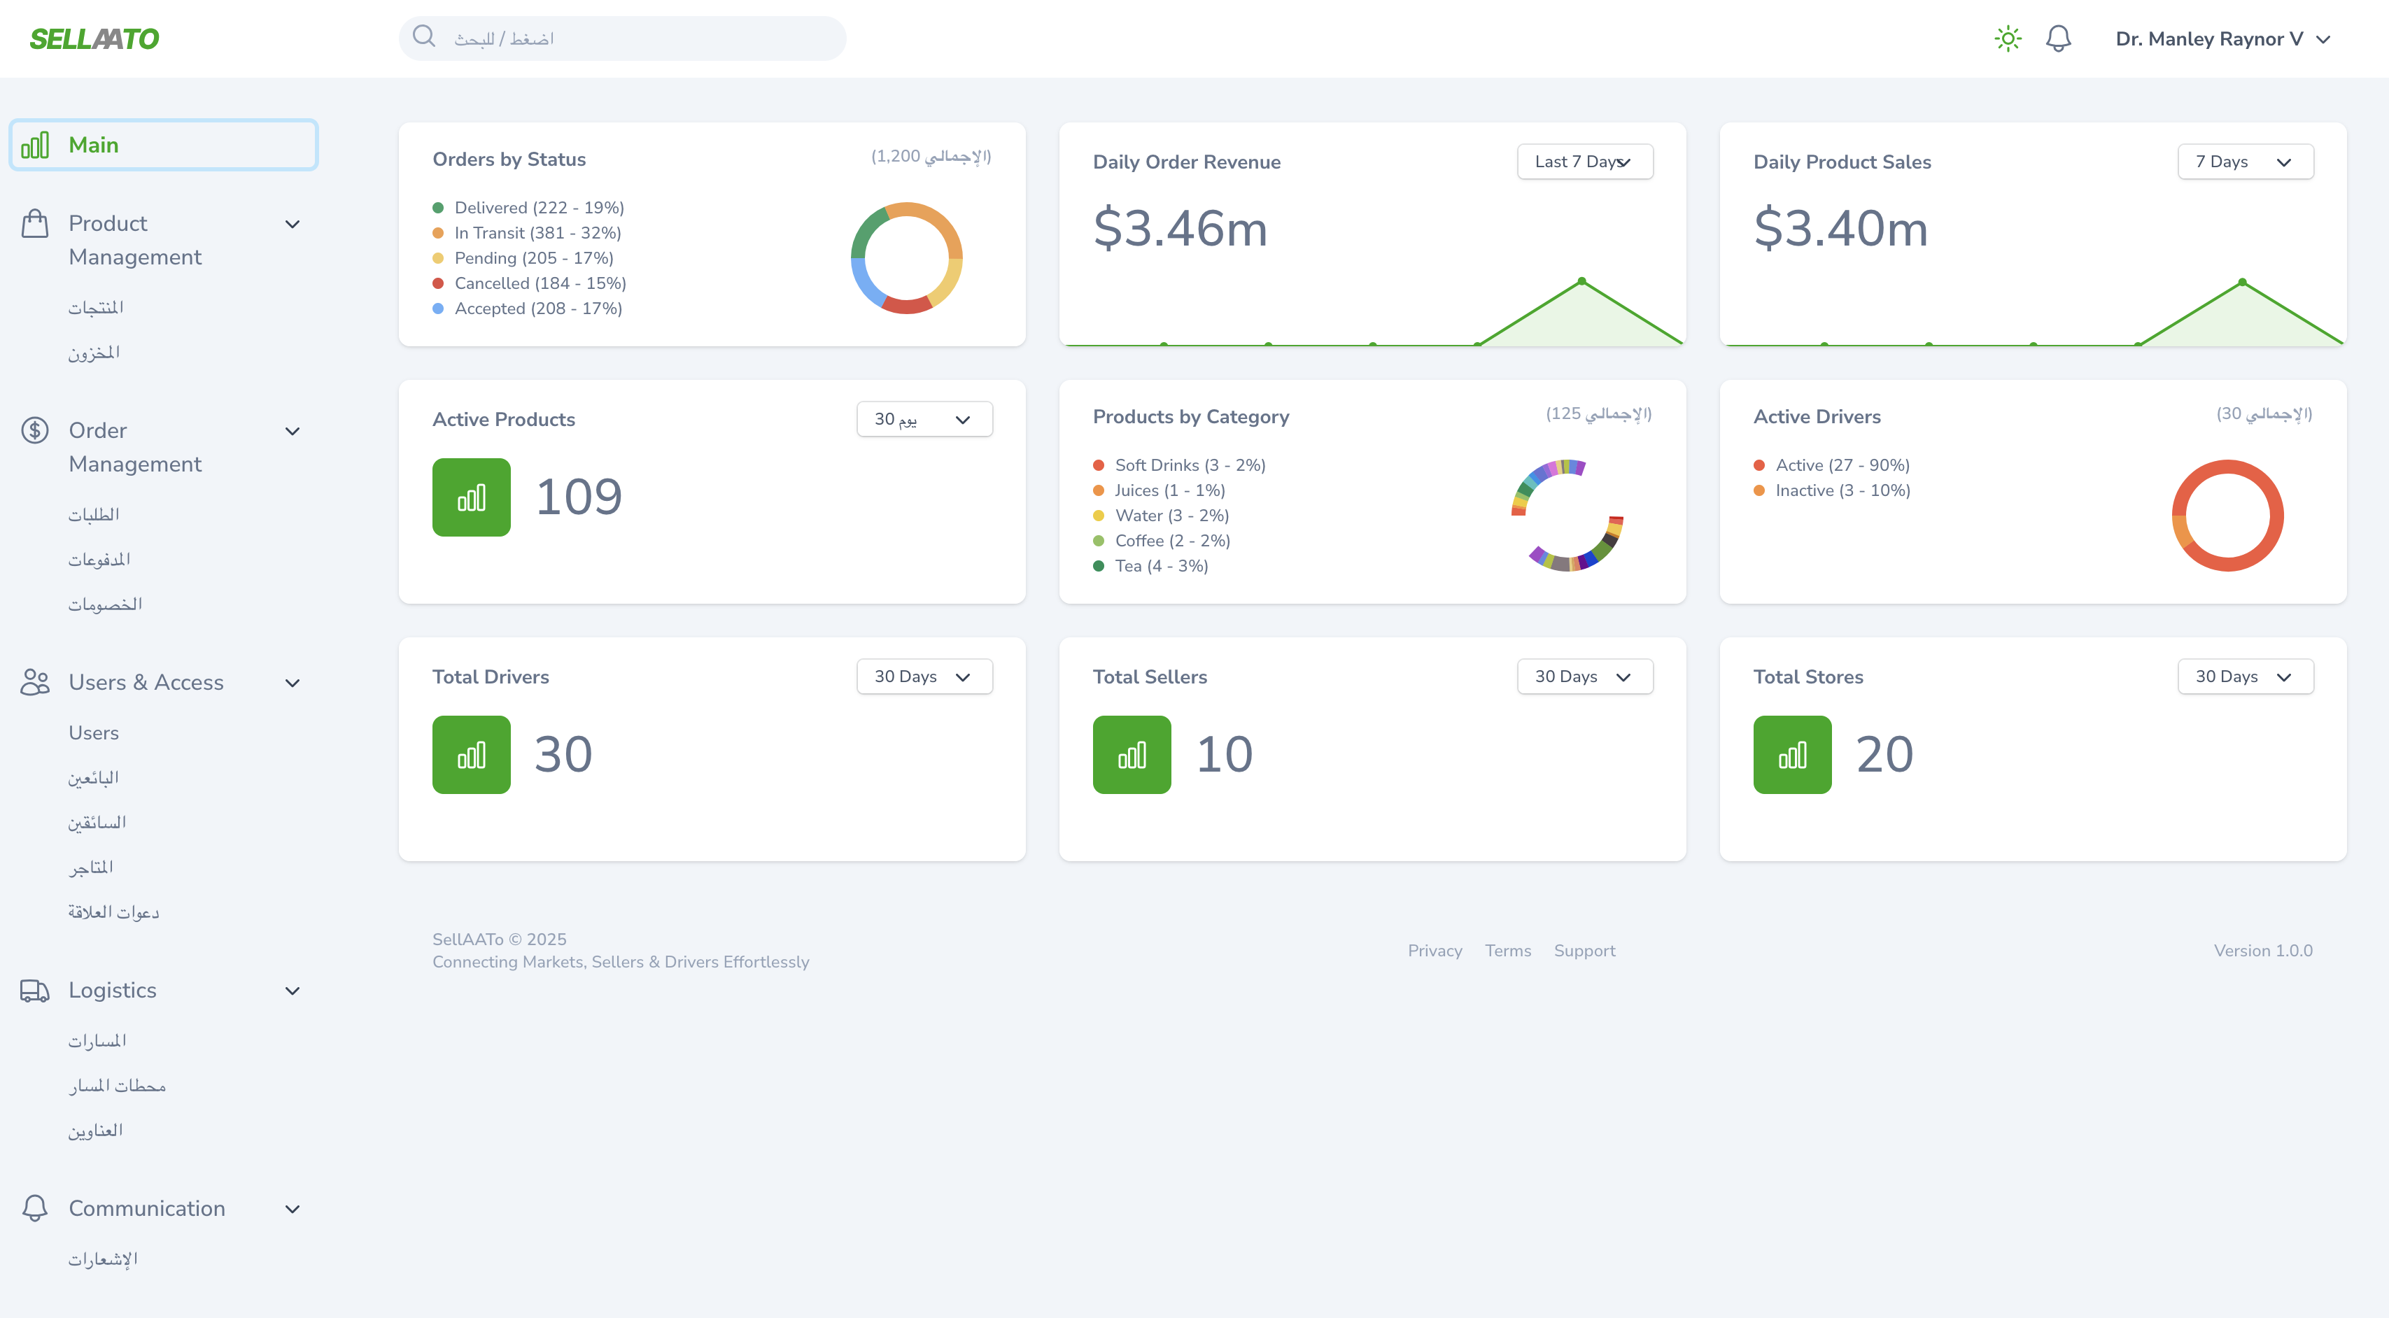The width and height of the screenshot is (2389, 1318).
Task: Click the Total Sellers green chart icon
Action: (1132, 754)
